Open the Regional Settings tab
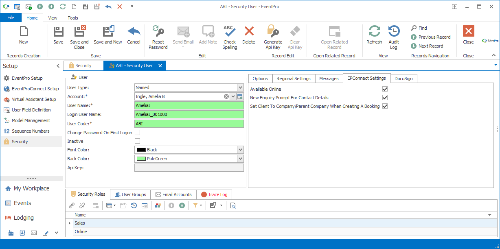 293,79
